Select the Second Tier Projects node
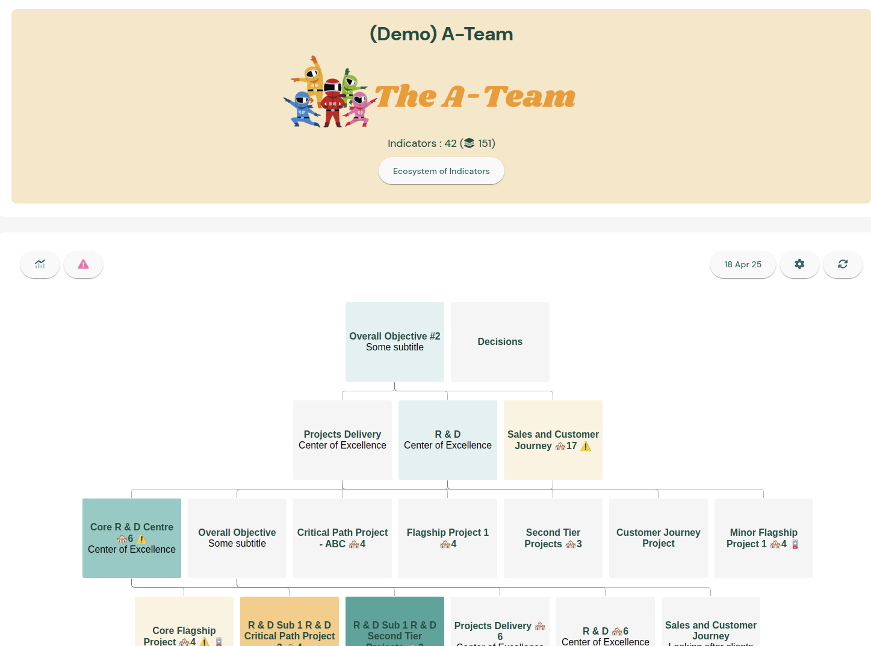The height and width of the screenshot is (646, 871). pyautogui.click(x=553, y=538)
